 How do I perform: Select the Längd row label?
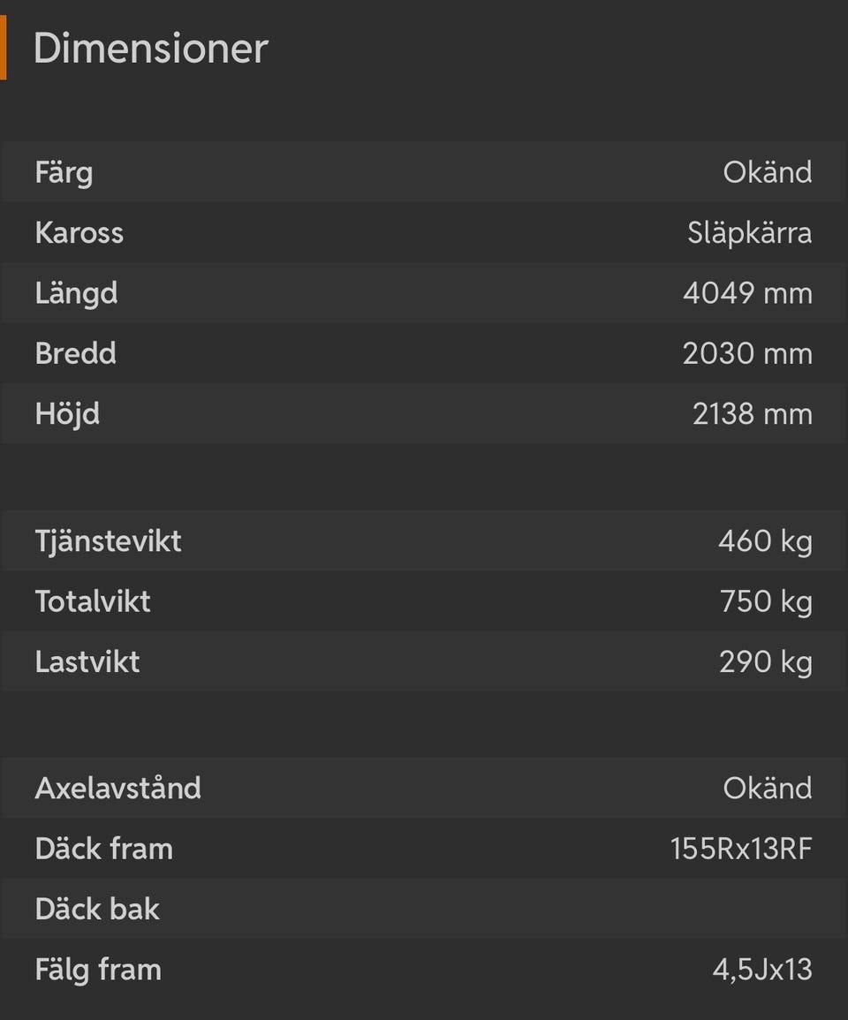tap(76, 293)
